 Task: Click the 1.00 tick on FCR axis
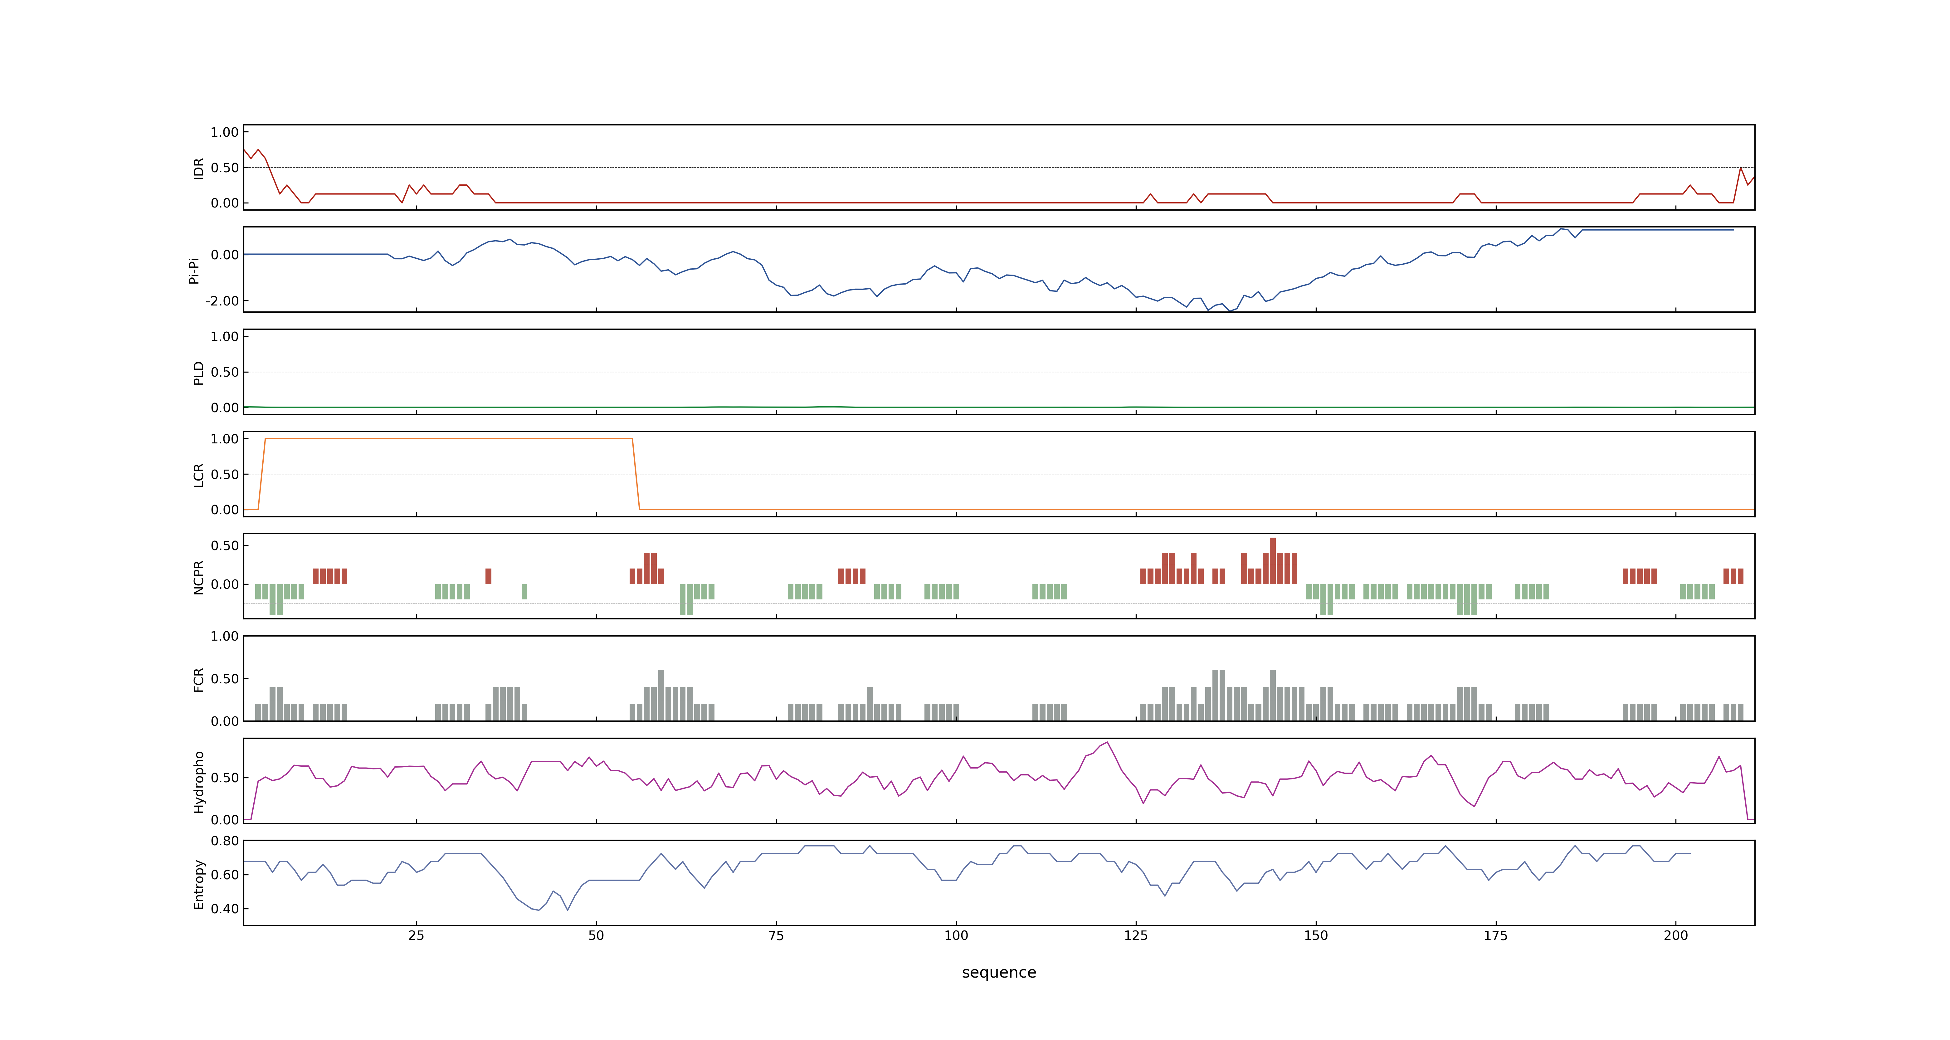[225, 636]
